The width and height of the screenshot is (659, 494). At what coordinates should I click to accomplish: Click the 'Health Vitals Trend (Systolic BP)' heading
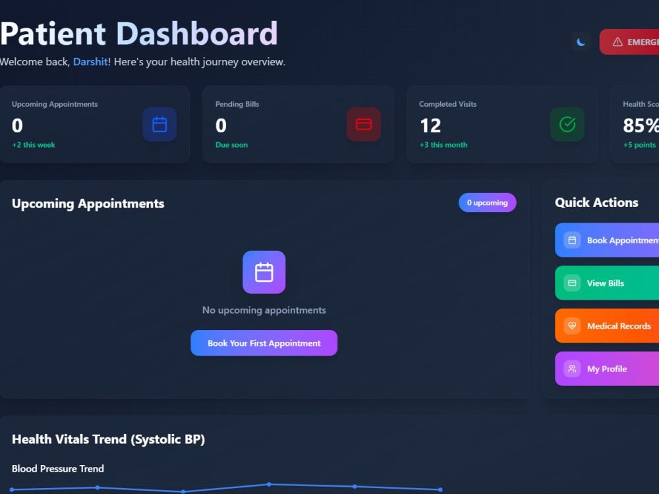[109, 439]
